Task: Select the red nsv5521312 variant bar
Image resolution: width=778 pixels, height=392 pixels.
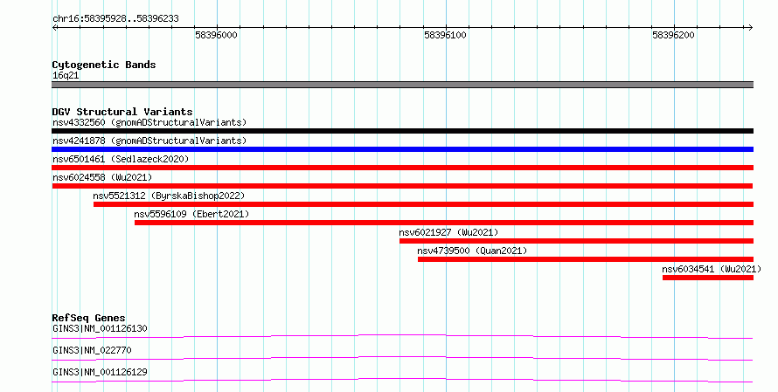Action: click(423, 204)
